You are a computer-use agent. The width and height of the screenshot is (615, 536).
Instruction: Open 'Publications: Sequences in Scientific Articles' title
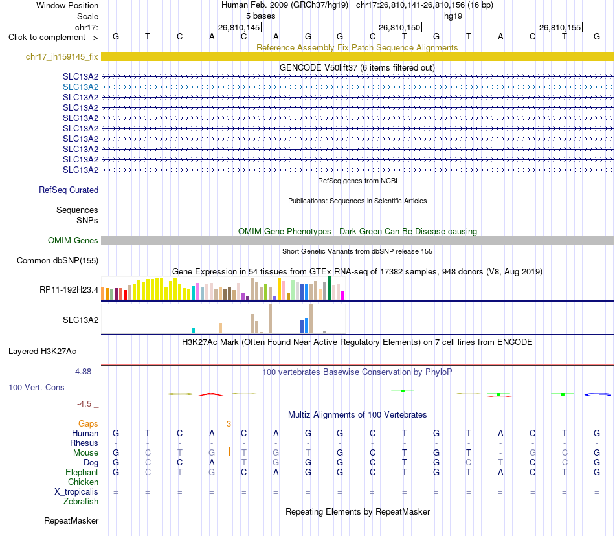[x=357, y=201]
